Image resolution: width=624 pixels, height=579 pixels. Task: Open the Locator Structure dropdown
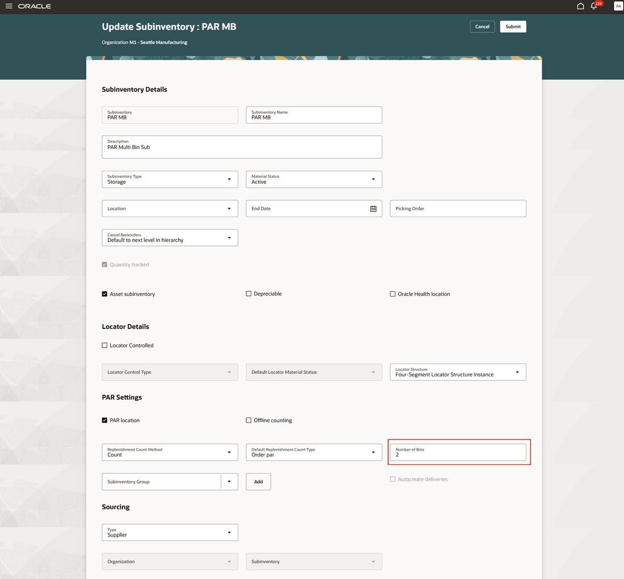click(458, 372)
